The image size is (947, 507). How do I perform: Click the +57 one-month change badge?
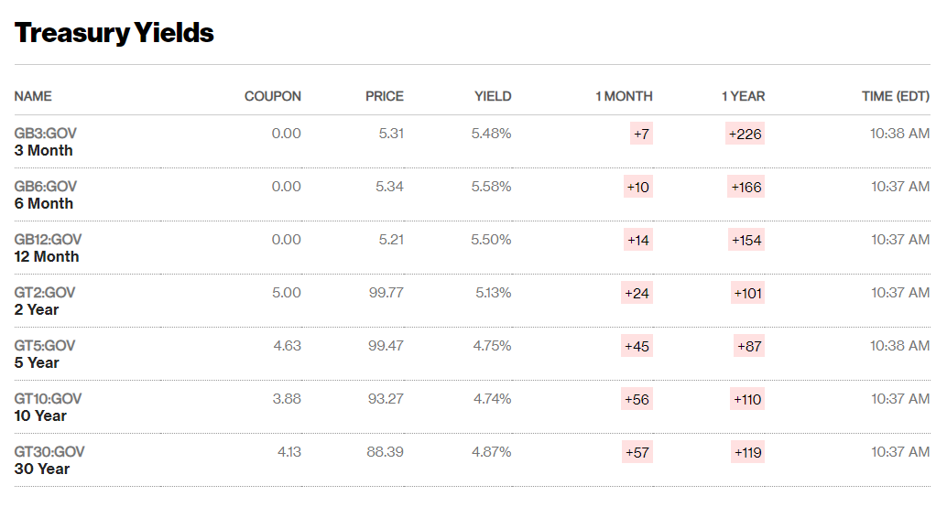click(x=637, y=452)
